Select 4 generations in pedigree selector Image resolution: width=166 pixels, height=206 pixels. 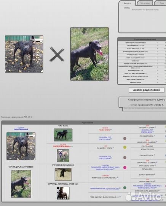click(25, 117)
